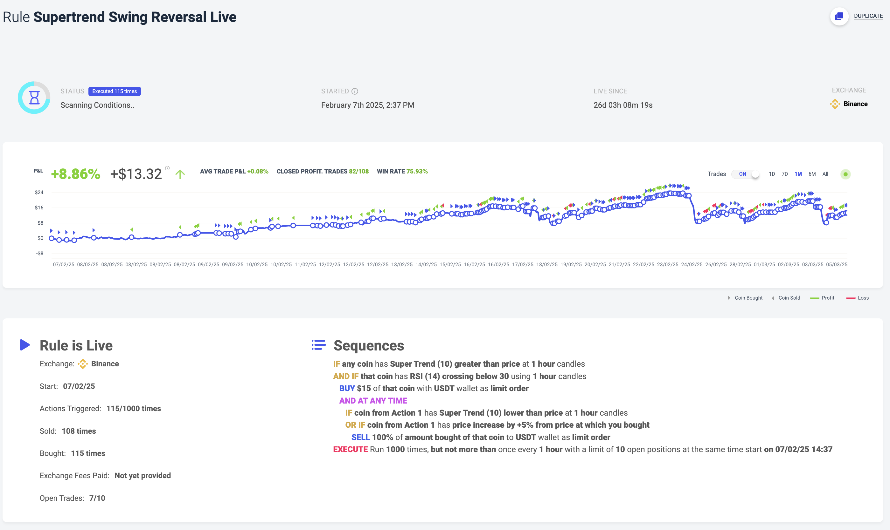890x530 pixels.
Task: Click the Loss red legend swatch
Action: 851,298
